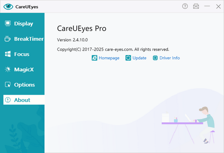View the Driver Info text link
Screen dimensions: 224x153
click(x=169, y=58)
